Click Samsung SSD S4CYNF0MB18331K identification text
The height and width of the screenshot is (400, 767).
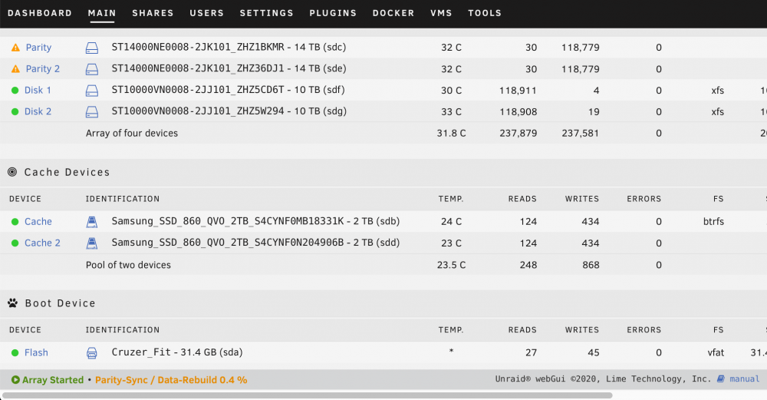click(x=255, y=221)
